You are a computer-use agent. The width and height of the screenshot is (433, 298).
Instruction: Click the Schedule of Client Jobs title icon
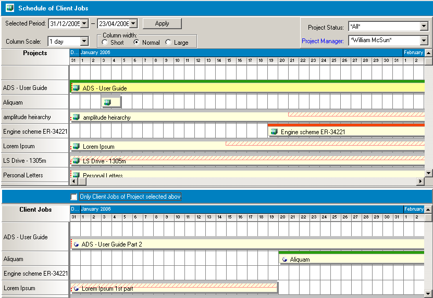10,8
